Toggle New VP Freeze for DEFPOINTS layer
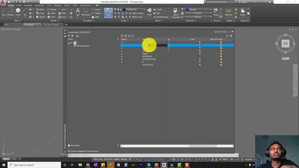The height and width of the screenshot is (168, 299). pos(221,56)
